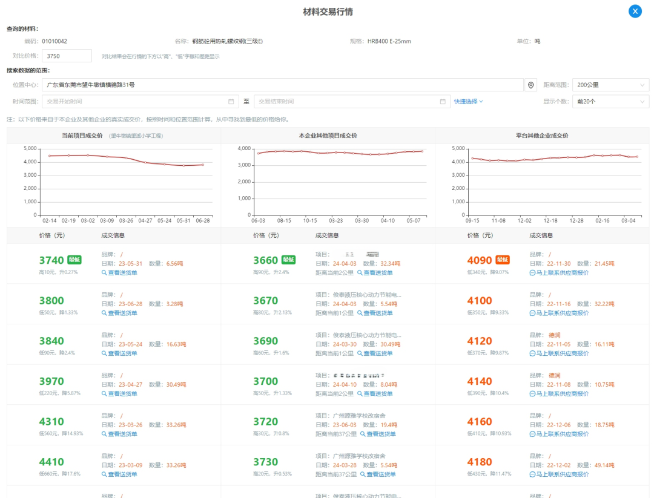Click chat icon beside 4090 price's supplier quote

(532, 273)
